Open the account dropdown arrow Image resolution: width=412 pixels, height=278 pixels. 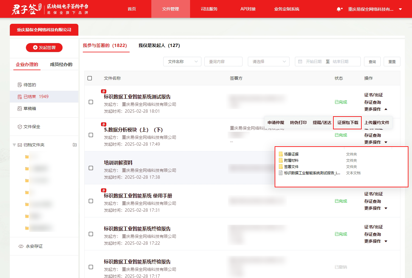point(400,9)
